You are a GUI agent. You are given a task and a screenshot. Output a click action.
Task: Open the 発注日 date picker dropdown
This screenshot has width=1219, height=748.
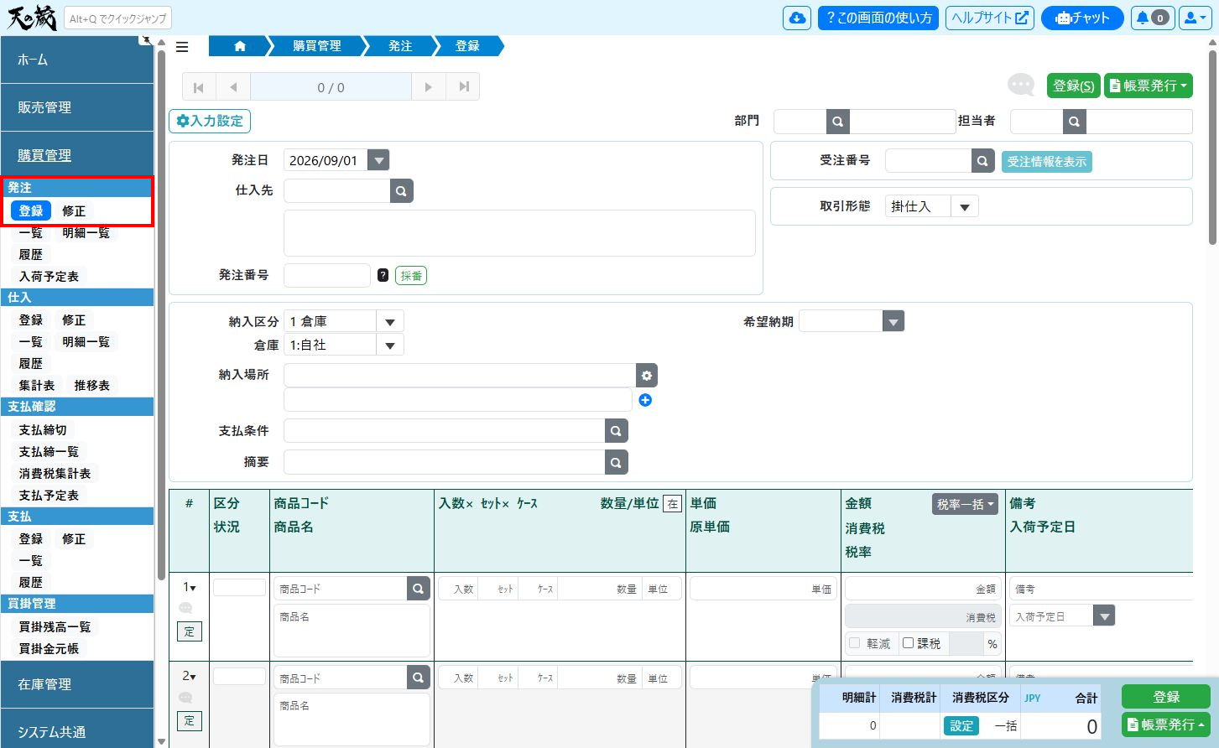(378, 160)
